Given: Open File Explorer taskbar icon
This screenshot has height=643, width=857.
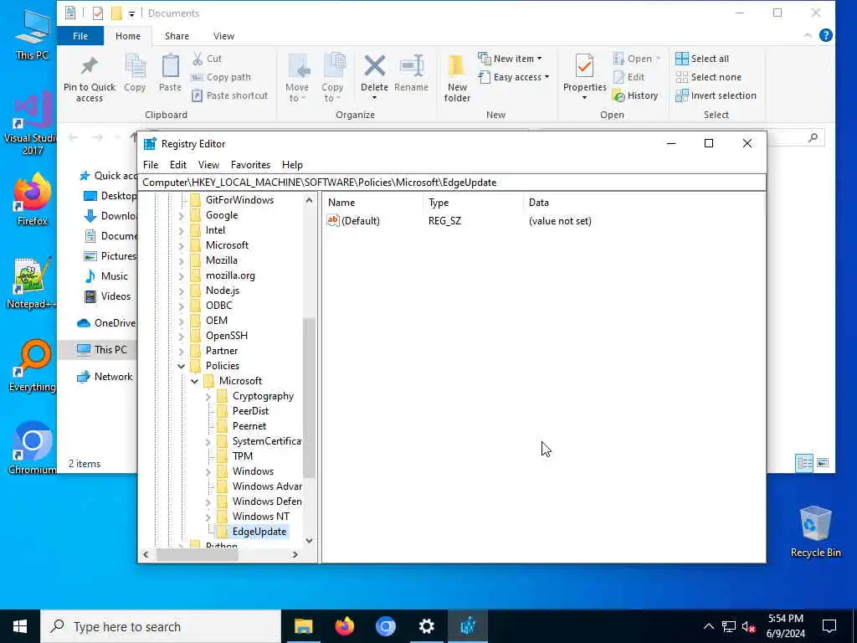Looking at the screenshot, I should (303, 626).
